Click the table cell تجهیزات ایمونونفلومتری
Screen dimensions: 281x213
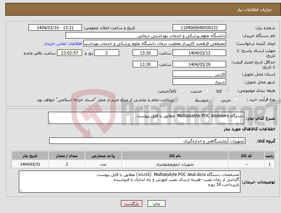click(x=175, y=164)
